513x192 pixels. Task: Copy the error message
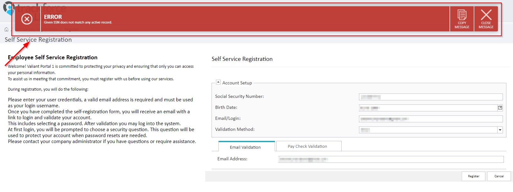tap(462, 19)
